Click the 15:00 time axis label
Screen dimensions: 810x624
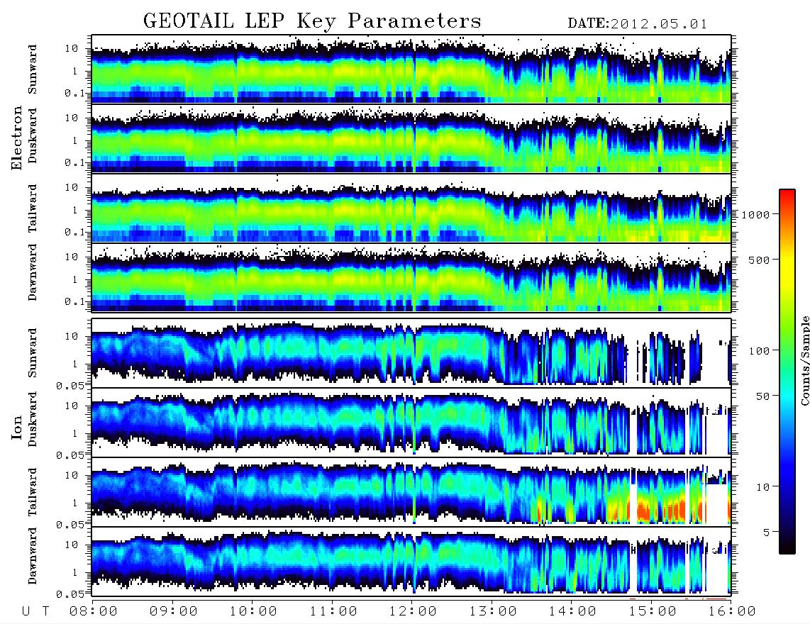653,611
